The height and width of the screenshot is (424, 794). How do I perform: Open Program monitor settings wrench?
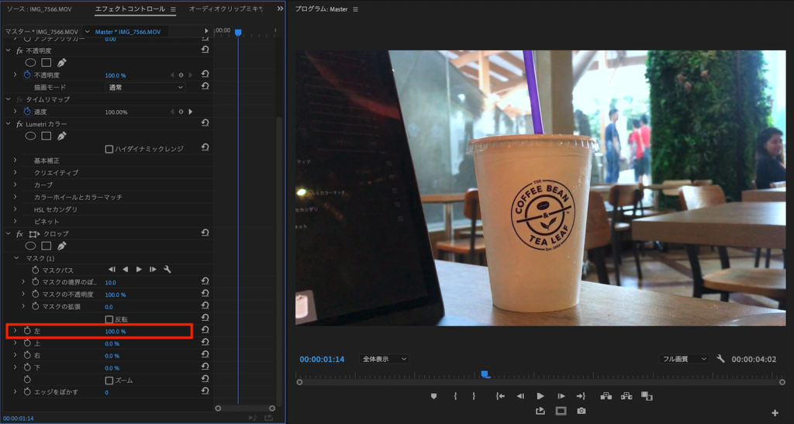pos(720,359)
